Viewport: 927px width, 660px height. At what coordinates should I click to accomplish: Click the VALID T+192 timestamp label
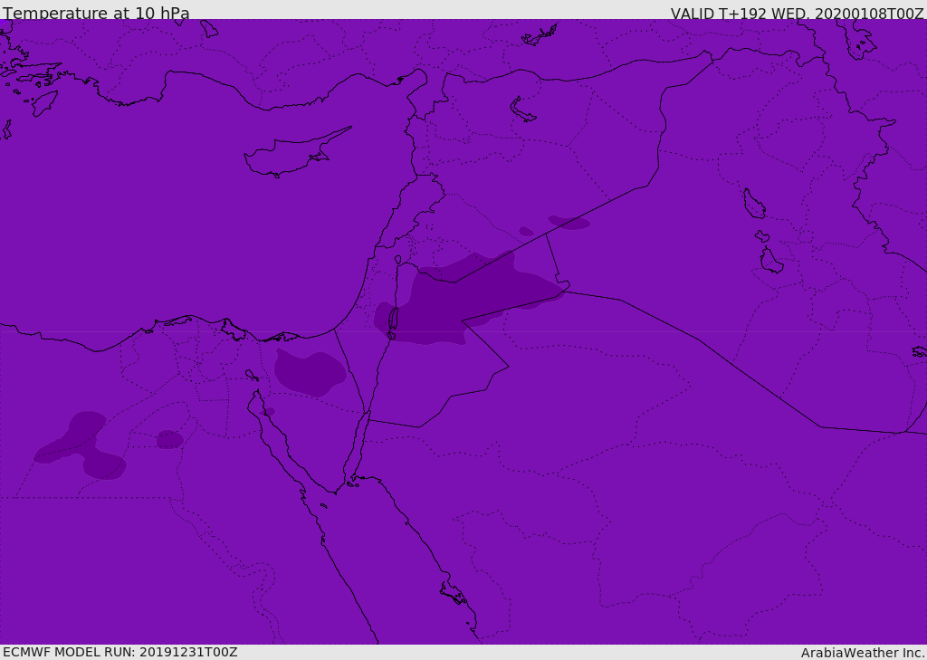pyautogui.click(x=797, y=13)
